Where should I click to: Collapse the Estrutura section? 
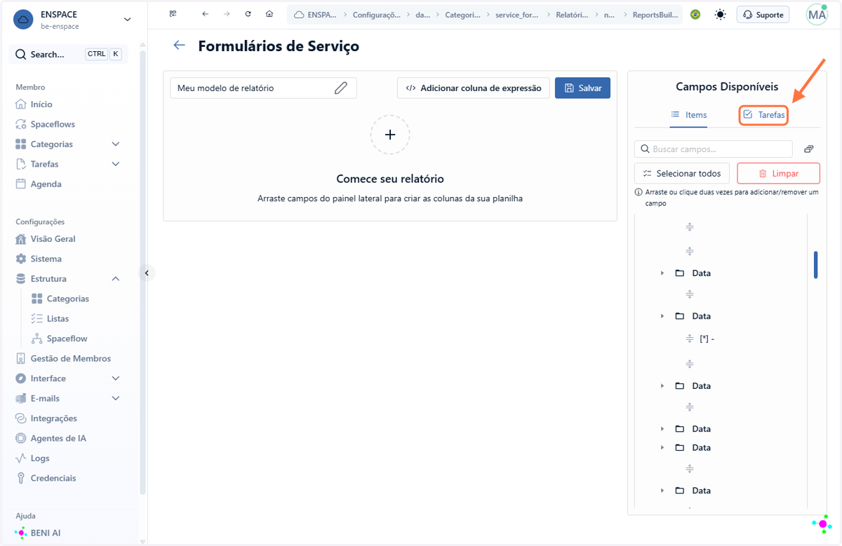pos(116,279)
